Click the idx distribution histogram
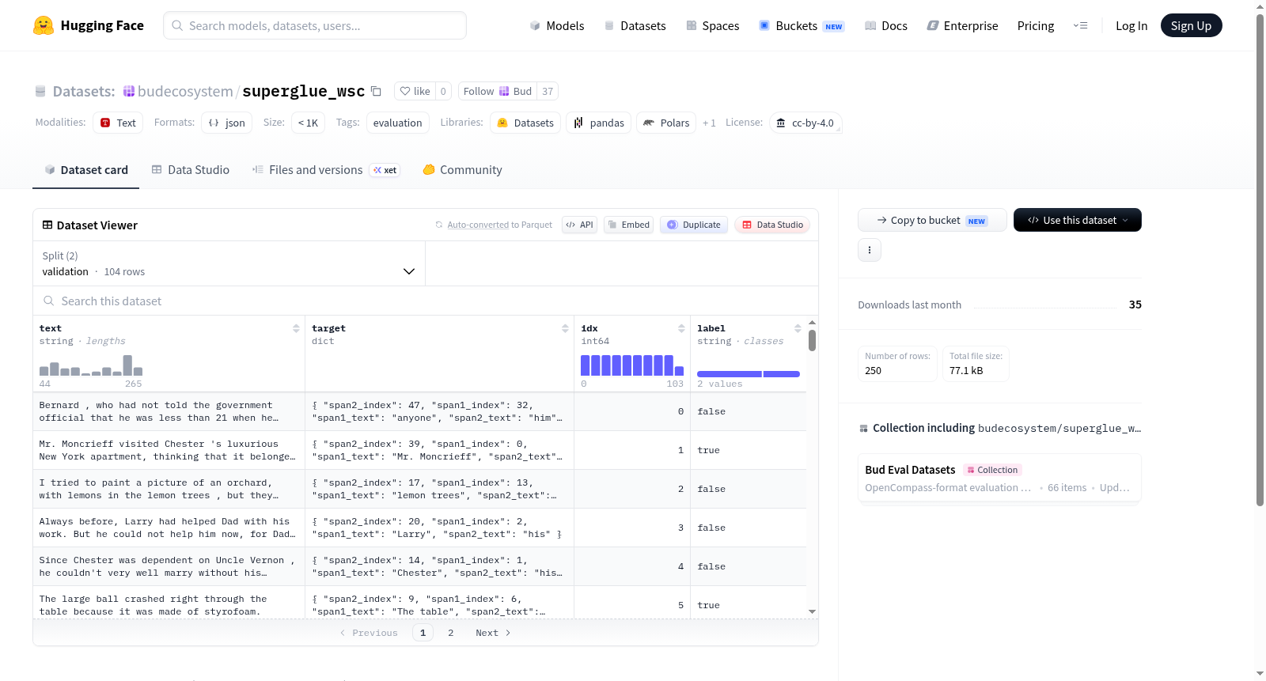This screenshot has width=1266, height=681. [x=632, y=365]
